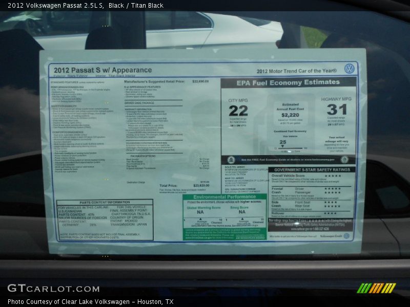Click the Overall Vehicle Score star rating
410x307 pixels.
pyautogui.click(x=333, y=176)
